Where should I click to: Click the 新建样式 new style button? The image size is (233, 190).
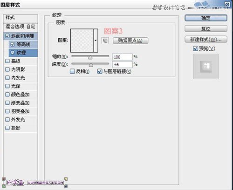tap(206, 39)
